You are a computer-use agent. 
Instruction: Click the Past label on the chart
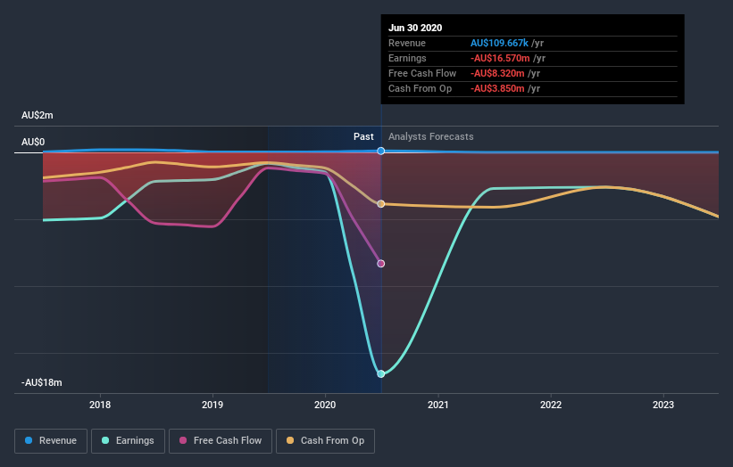coord(363,136)
